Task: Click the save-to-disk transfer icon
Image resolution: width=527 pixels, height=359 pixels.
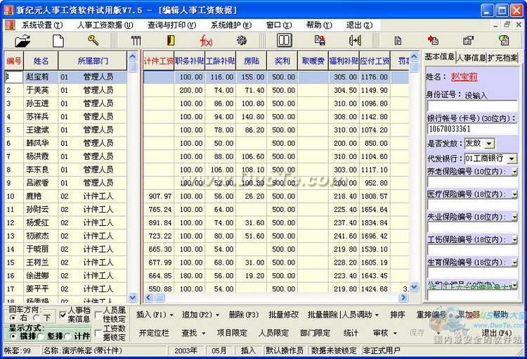Action: (x=320, y=40)
